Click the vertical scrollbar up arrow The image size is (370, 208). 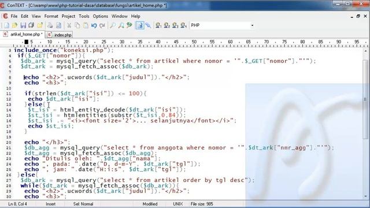[365, 51]
